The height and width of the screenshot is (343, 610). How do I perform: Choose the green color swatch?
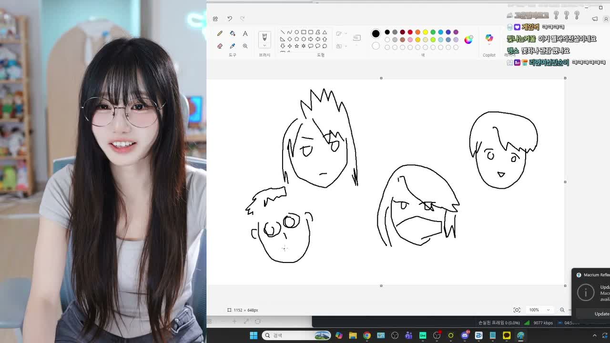(433, 32)
